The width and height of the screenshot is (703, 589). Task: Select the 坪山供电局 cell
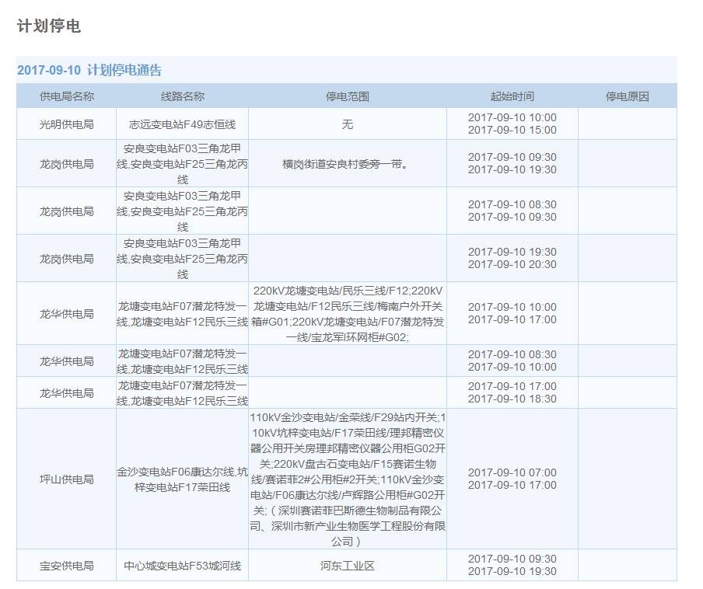67,479
